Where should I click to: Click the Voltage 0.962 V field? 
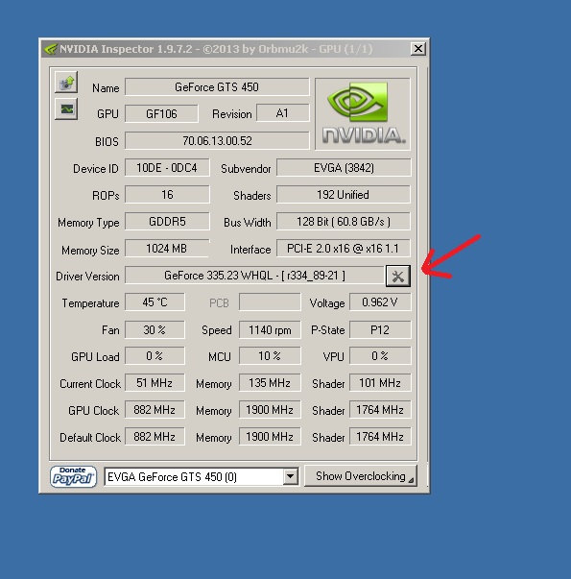click(x=380, y=302)
